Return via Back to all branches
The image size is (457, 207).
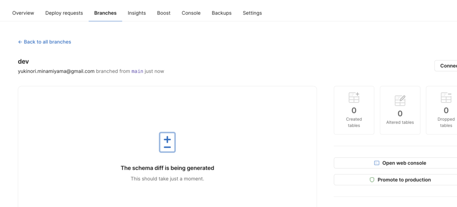(47, 42)
